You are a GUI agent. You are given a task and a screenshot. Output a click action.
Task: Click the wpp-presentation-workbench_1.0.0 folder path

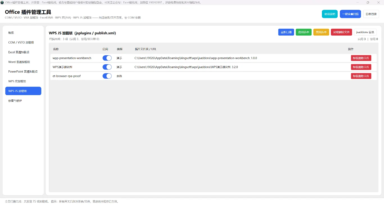point(196,58)
